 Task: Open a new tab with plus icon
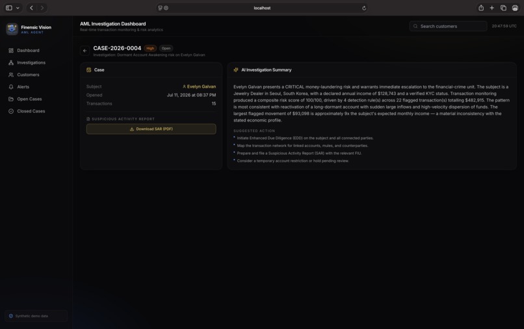coord(492,8)
